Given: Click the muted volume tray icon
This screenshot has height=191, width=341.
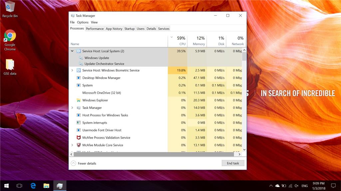Looking at the screenshot, I should click(x=297, y=186).
